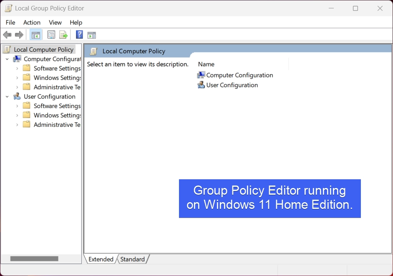Open the File menu
Image resolution: width=393 pixels, height=276 pixels.
[10, 23]
